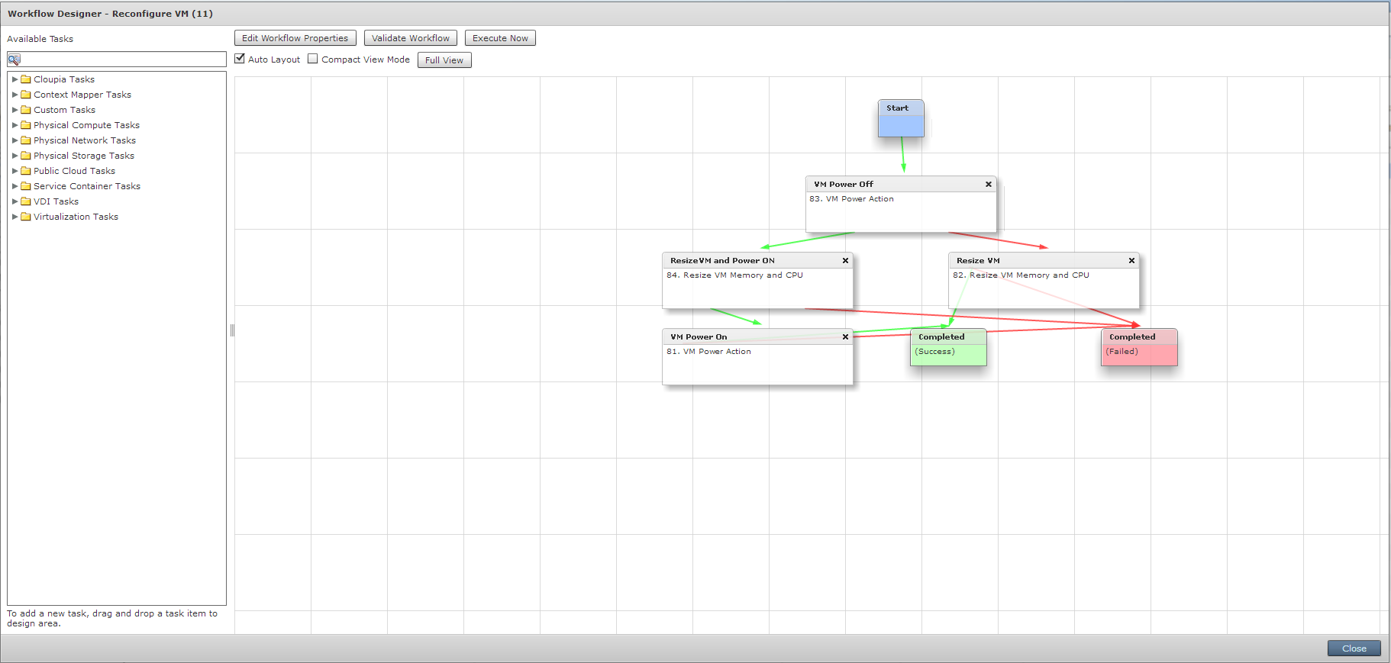Image resolution: width=1391 pixels, height=663 pixels.
Task: Expand the Public Cloud Tasks tree node
Action: 15,171
